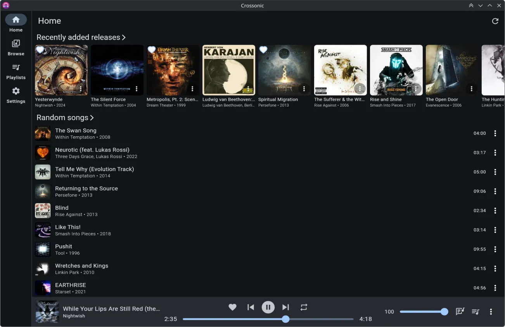Skip to the next track
Image resolution: width=505 pixels, height=327 pixels.
click(285, 307)
